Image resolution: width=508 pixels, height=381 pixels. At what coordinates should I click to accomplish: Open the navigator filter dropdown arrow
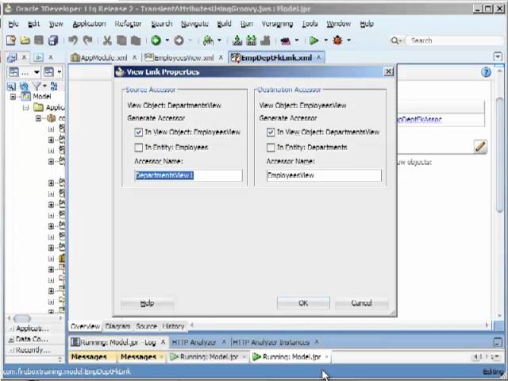[44, 87]
